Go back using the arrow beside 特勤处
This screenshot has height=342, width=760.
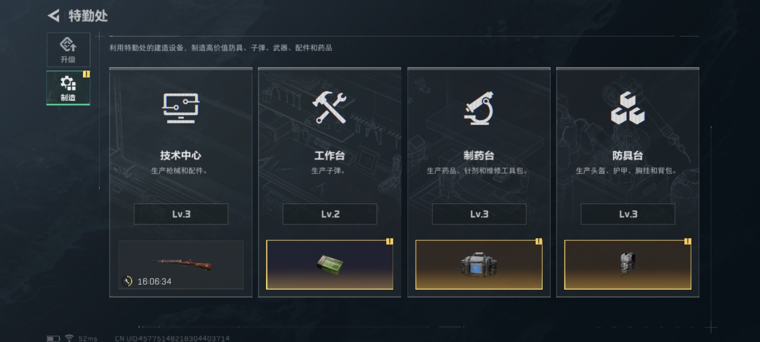54,16
